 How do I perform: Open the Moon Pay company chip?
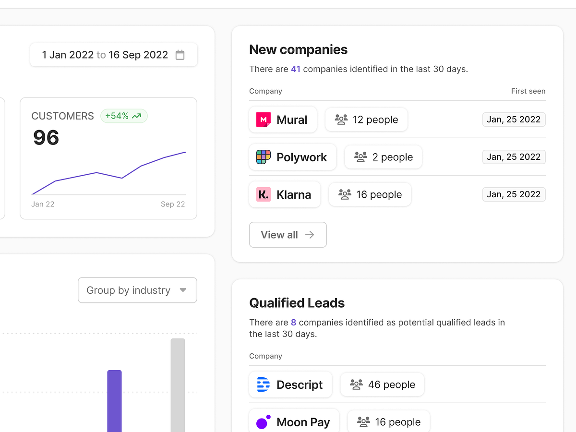coord(294,421)
